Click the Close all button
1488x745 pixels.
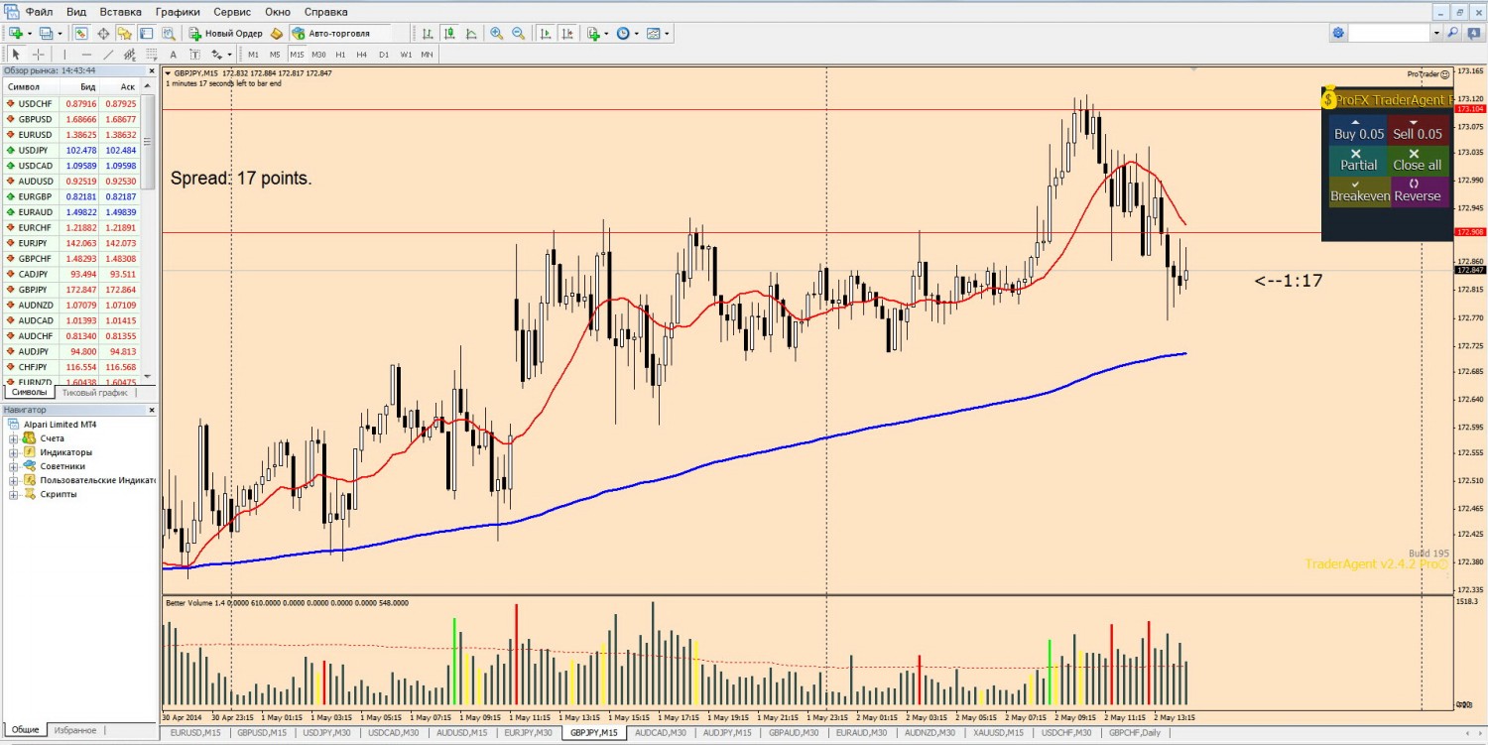pyautogui.click(x=1419, y=161)
